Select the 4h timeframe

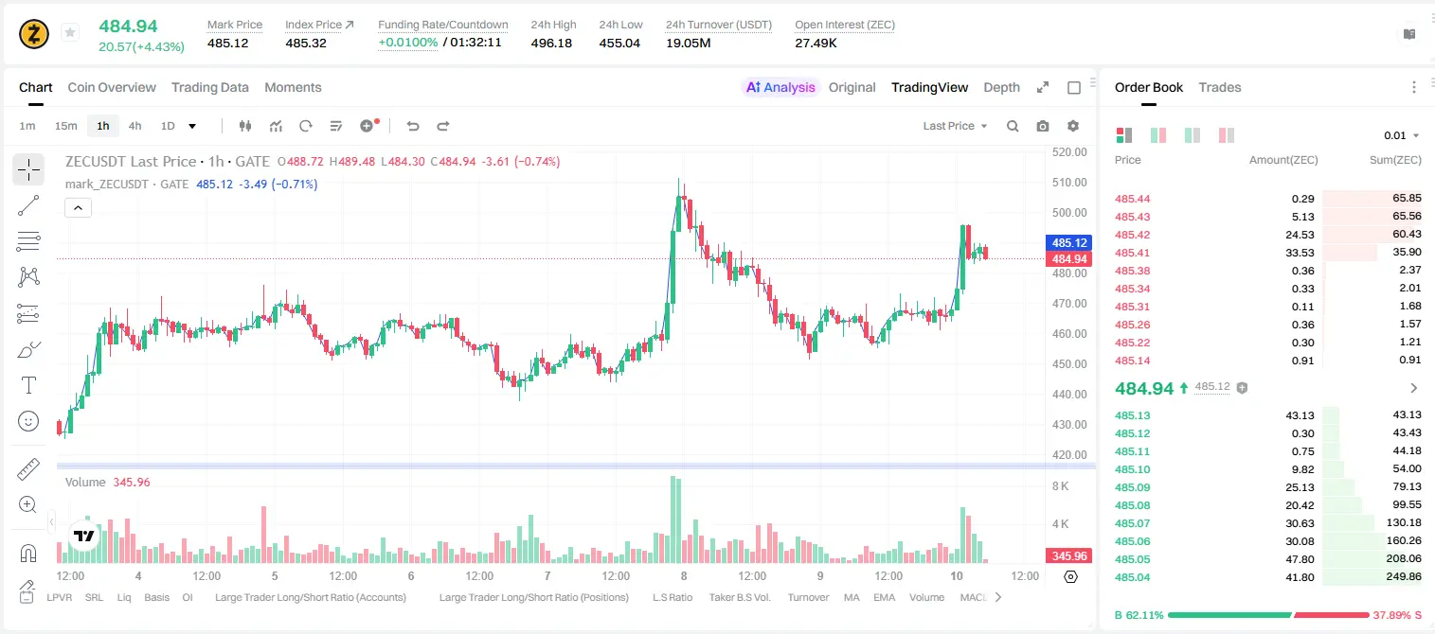tap(135, 126)
